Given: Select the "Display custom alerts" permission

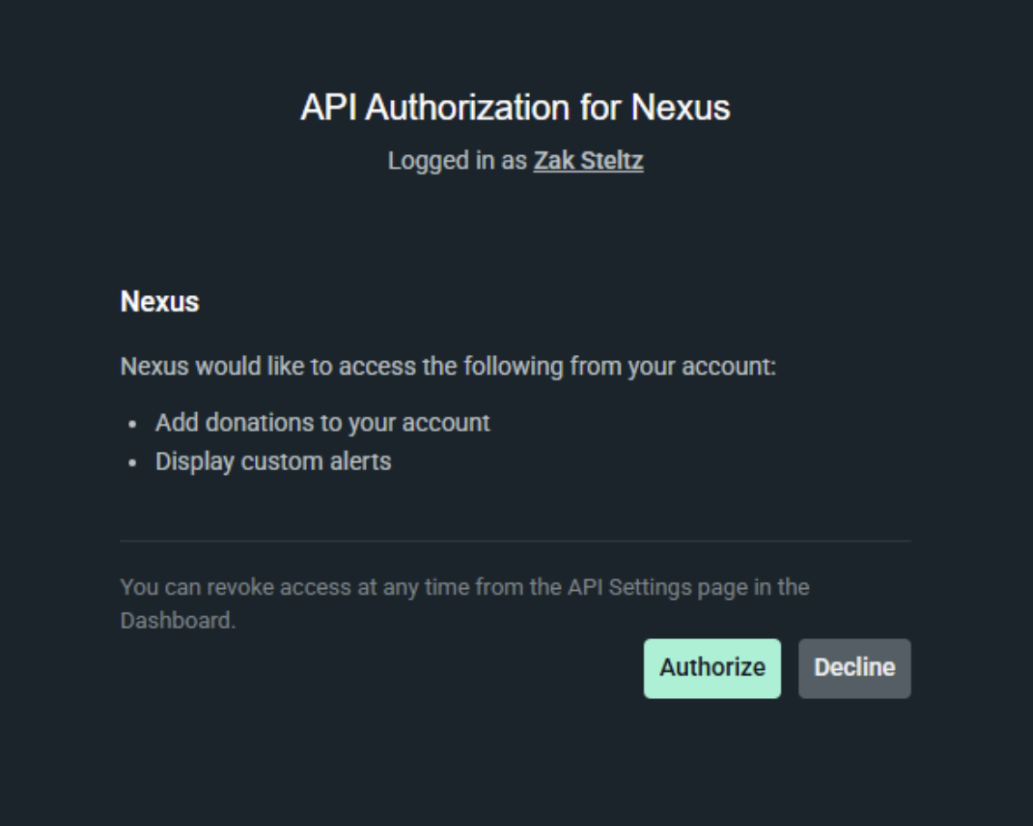Looking at the screenshot, I should pos(273,461).
